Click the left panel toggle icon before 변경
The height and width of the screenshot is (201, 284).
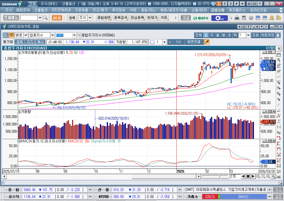tap(6, 35)
